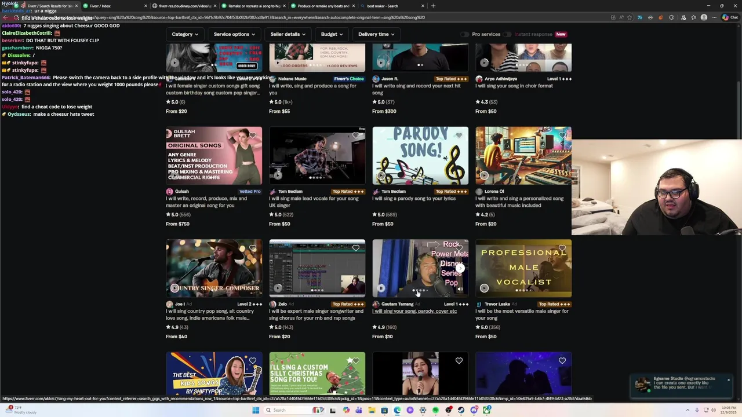Favorite Lorena Ol's personalized song gig

(x=562, y=136)
